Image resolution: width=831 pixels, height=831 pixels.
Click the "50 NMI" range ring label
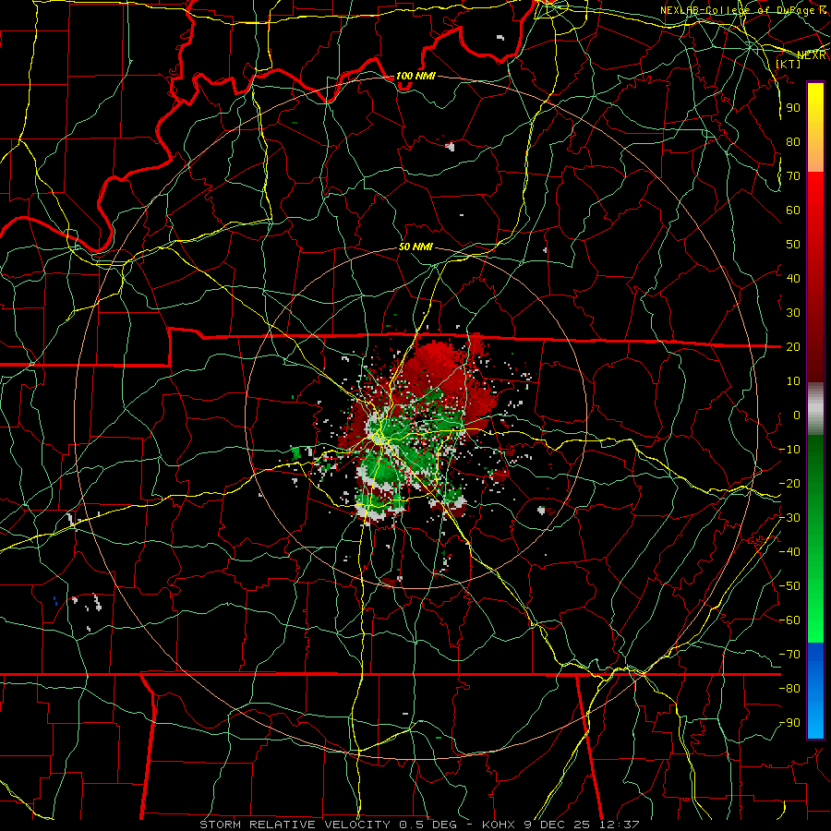(415, 247)
